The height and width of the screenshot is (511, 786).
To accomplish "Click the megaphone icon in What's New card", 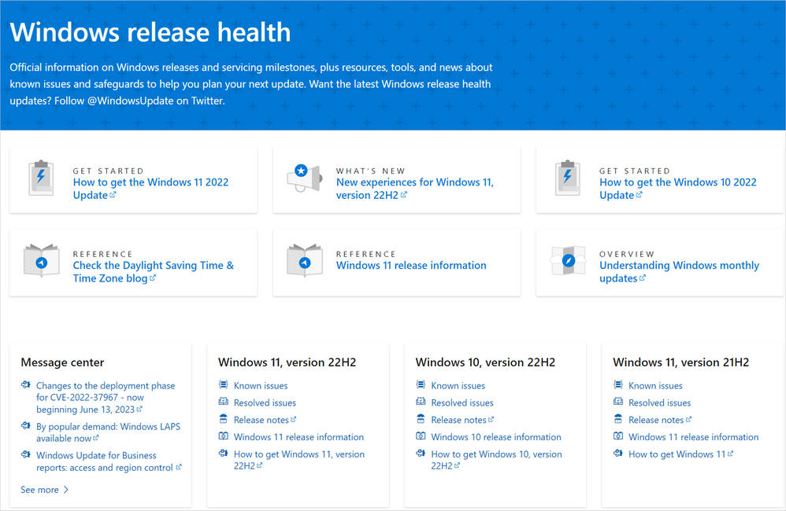I will [304, 178].
